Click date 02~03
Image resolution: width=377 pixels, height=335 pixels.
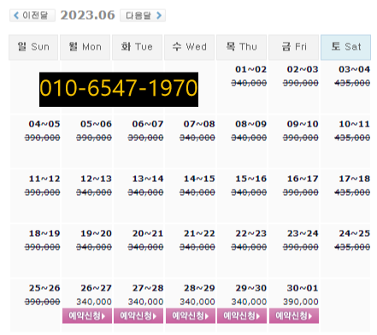point(303,69)
